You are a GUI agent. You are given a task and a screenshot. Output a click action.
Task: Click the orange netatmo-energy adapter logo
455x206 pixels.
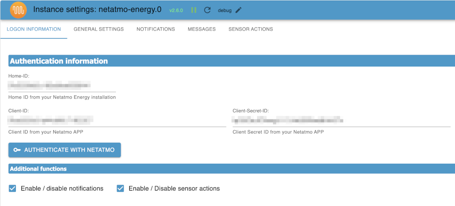coord(18,10)
